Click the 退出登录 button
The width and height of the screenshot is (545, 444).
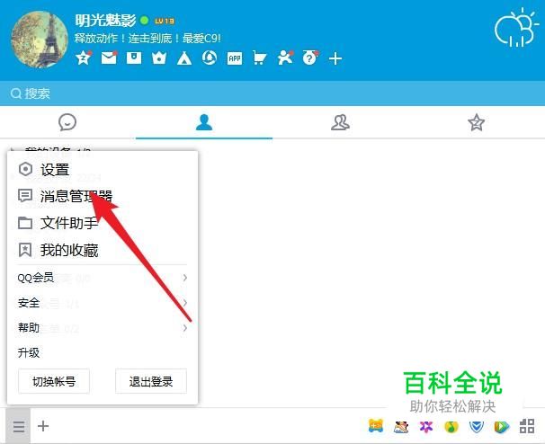151,381
